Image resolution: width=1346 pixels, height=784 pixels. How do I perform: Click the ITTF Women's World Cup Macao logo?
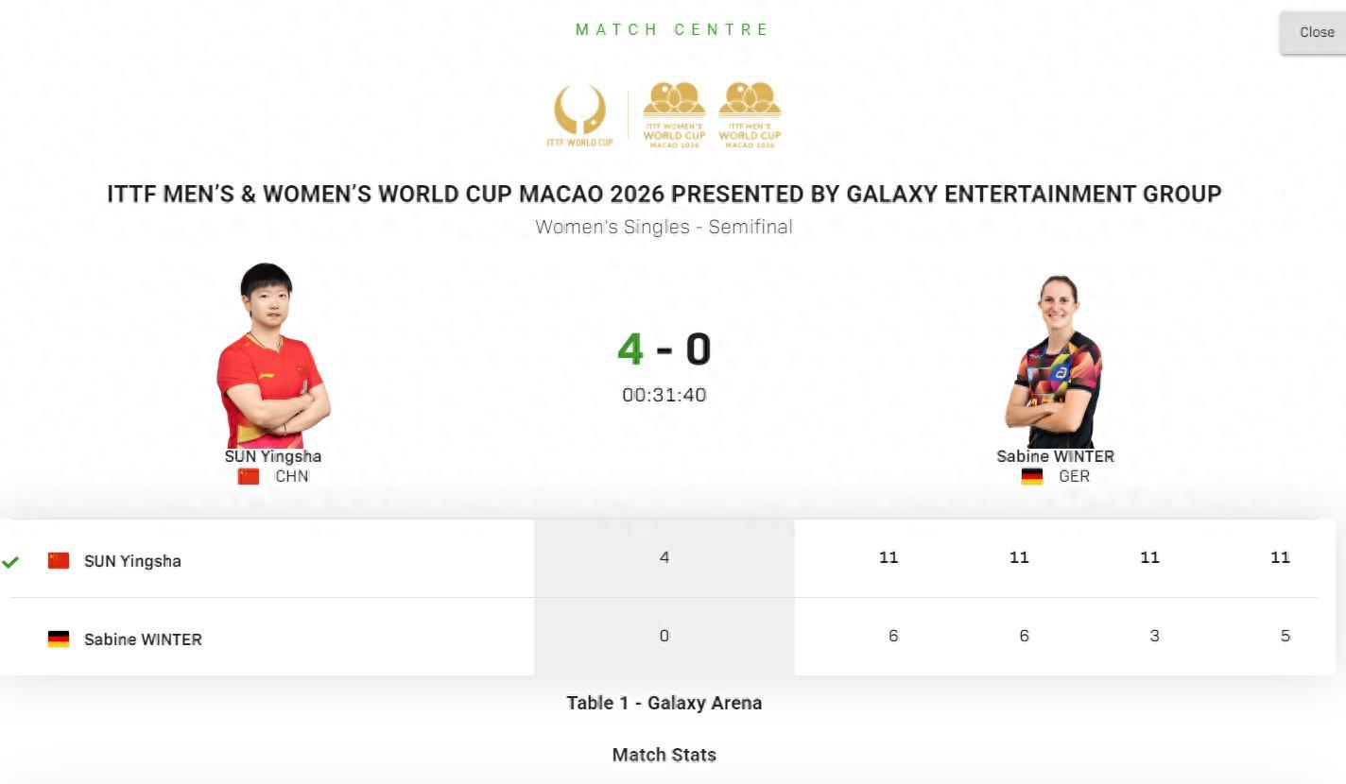(x=674, y=114)
